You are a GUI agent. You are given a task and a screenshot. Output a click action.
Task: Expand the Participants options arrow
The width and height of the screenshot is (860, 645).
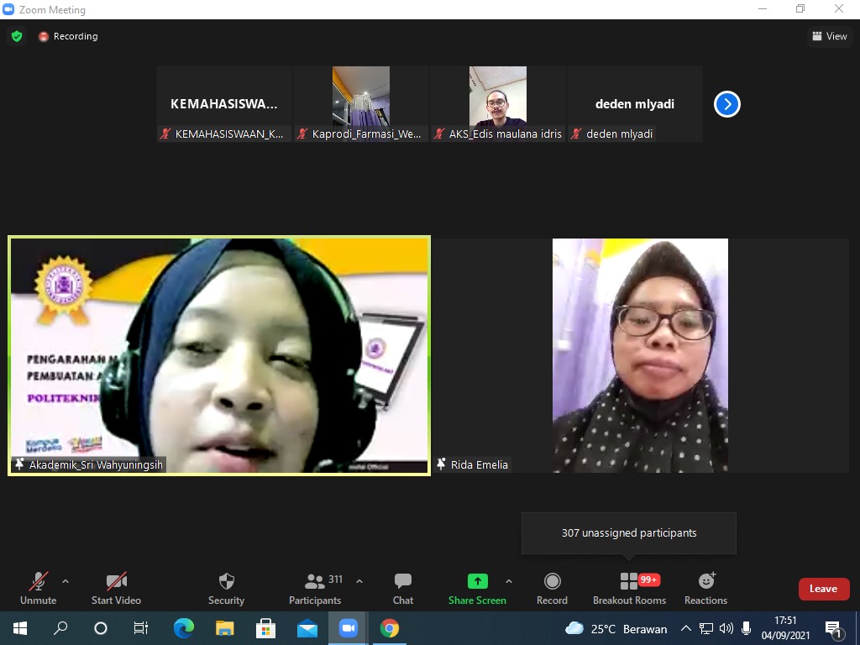point(359,581)
